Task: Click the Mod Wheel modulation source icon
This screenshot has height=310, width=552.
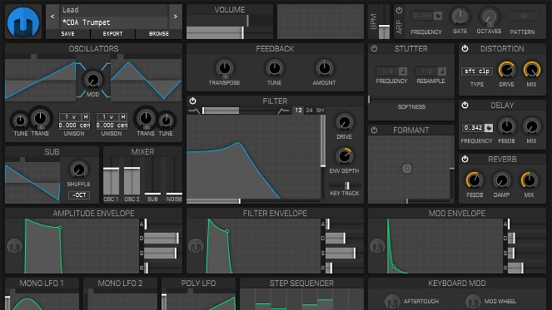Action: 473,302
